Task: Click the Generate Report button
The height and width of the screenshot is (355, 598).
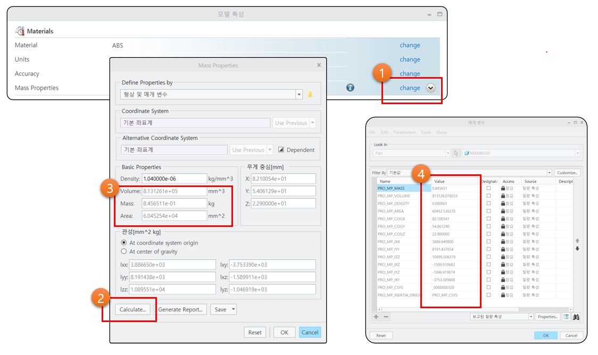Action: (180, 309)
